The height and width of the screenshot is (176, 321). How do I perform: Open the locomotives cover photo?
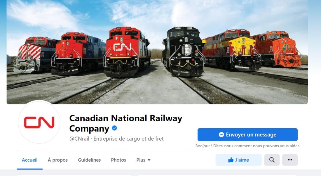tap(157, 52)
